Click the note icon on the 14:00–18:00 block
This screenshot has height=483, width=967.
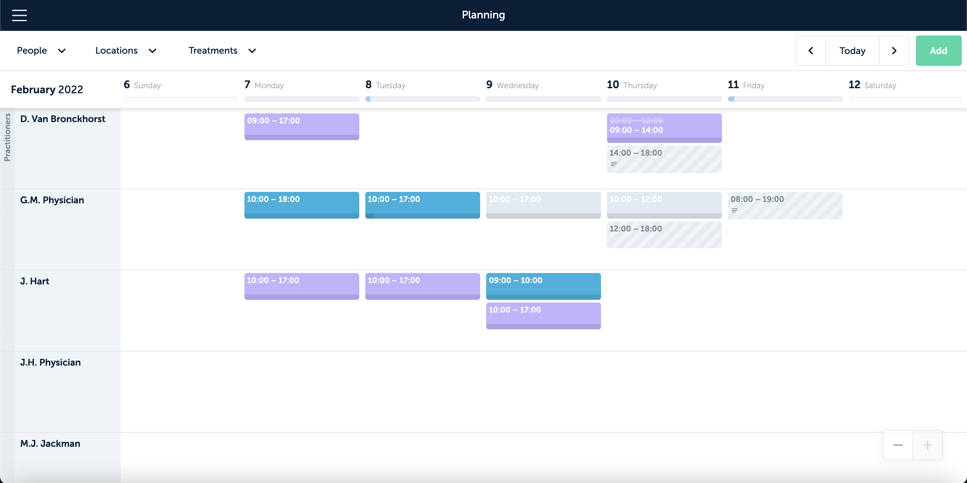click(614, 164)
